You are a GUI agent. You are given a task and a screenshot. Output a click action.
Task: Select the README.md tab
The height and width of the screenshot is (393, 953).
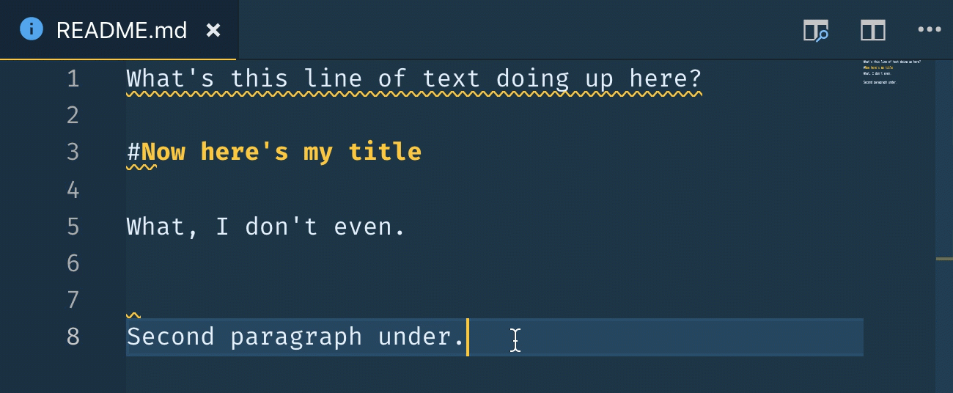(122, 31)
